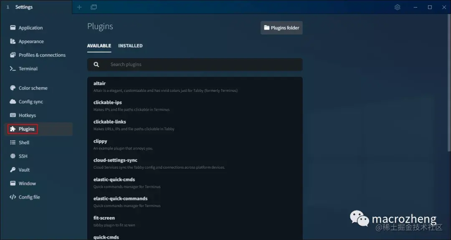Open the Plugins folder button
This screenshot has width=451, height=240.
click(281, 28)
